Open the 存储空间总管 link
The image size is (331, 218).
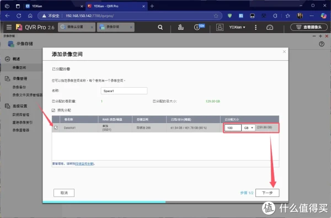(84, 164)
